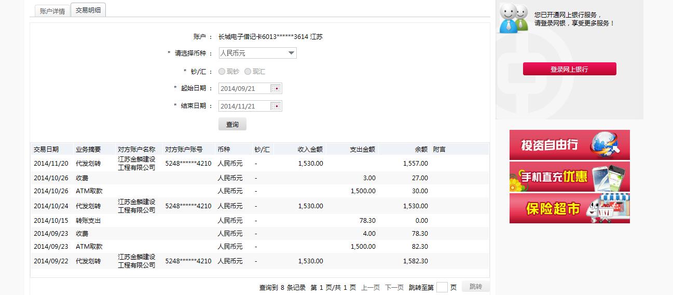Screen dimensions: 673x295
Task: Click the 跳转 page jump button
Action: (x=475, y=287)
